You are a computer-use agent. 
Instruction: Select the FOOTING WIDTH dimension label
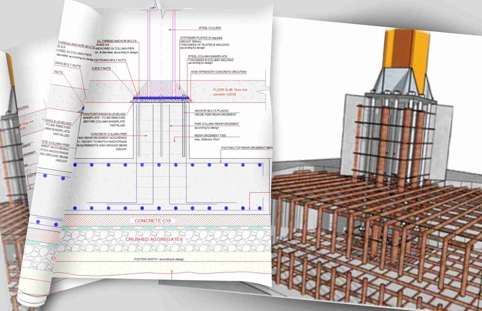(x=159, y=259)
